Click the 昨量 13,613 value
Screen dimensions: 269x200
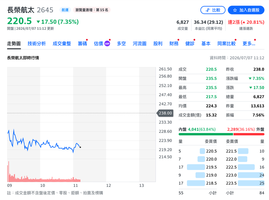tap(258, 106)
